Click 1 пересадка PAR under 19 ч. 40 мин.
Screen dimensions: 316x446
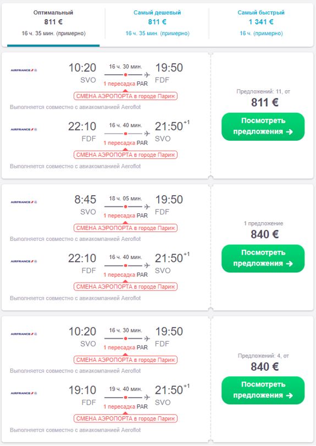click(125, 406)
